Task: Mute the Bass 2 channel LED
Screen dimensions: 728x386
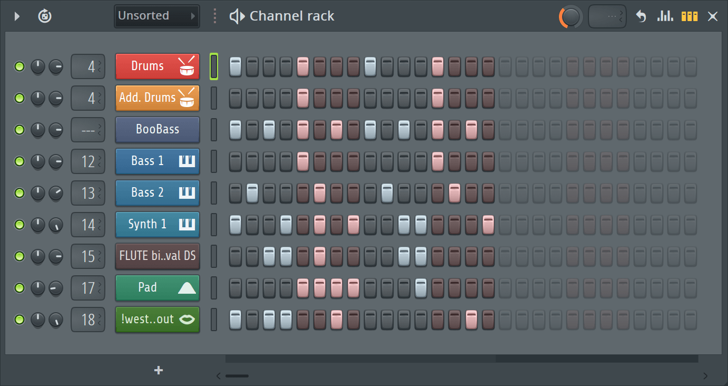Action: 19,193
